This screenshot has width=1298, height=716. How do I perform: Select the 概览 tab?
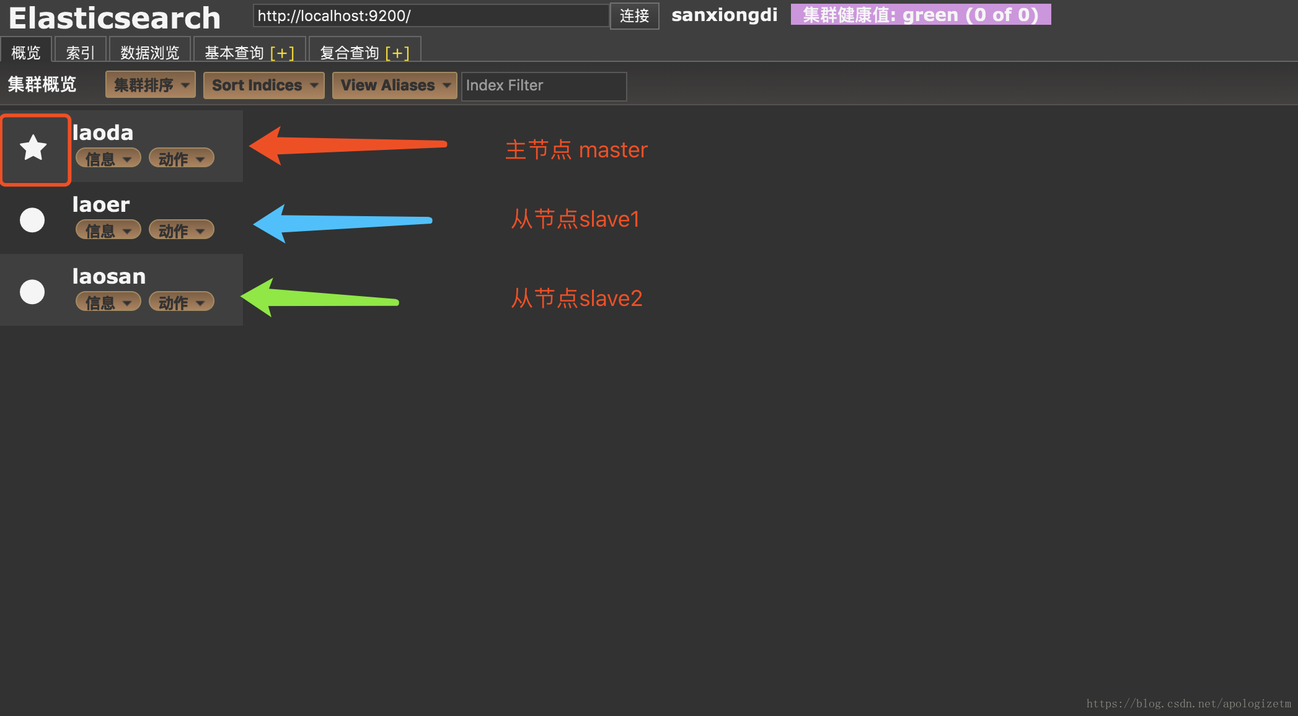(25, 53)
